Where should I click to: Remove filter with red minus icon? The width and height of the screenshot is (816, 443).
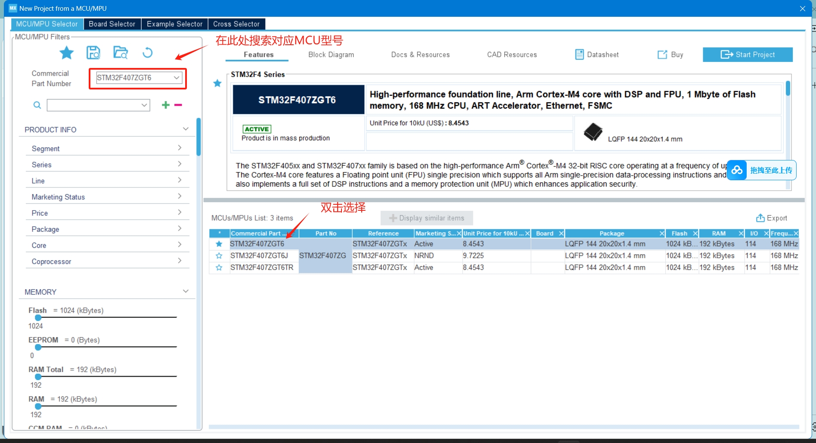[178, 105]
